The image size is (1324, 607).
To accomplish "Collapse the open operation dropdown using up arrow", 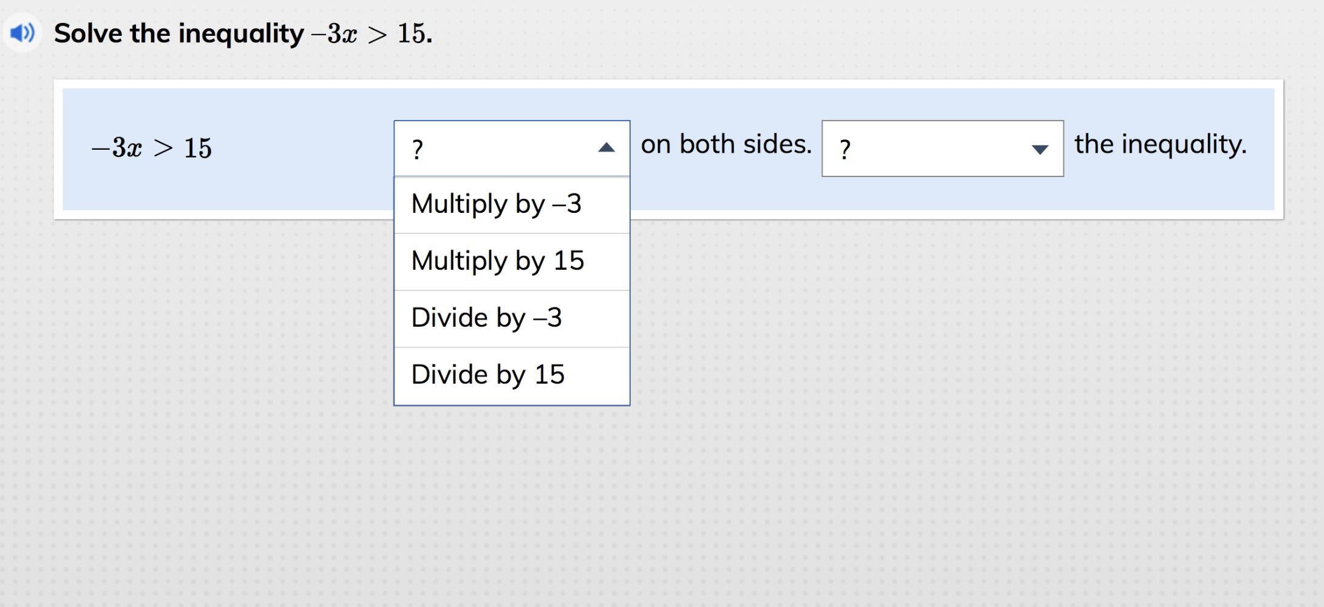I will (x=606, y=148).
